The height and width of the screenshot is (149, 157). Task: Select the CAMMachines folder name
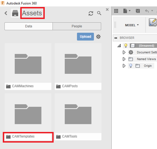(23, 86)
